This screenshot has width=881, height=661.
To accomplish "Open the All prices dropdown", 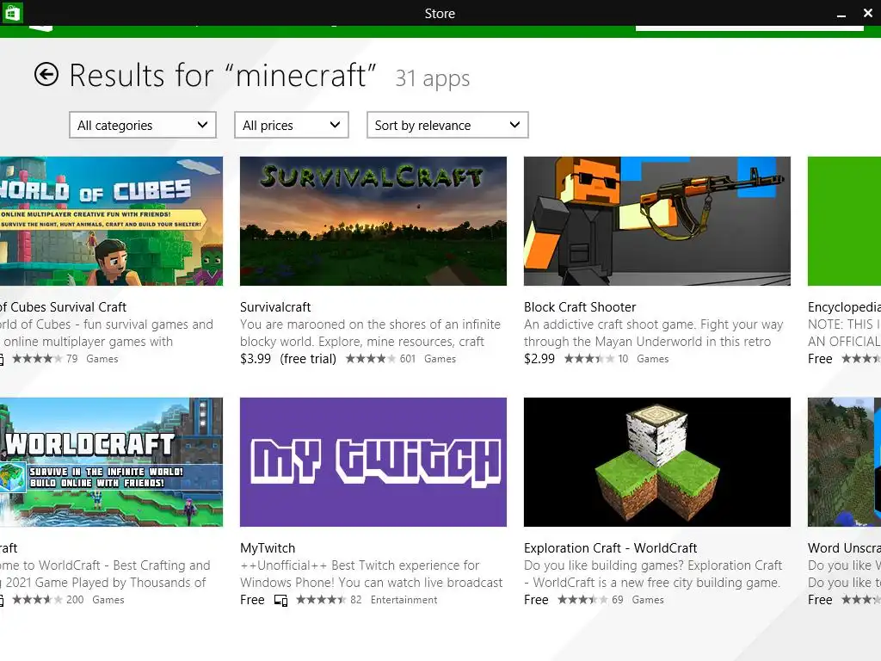I will pos(292,125).
